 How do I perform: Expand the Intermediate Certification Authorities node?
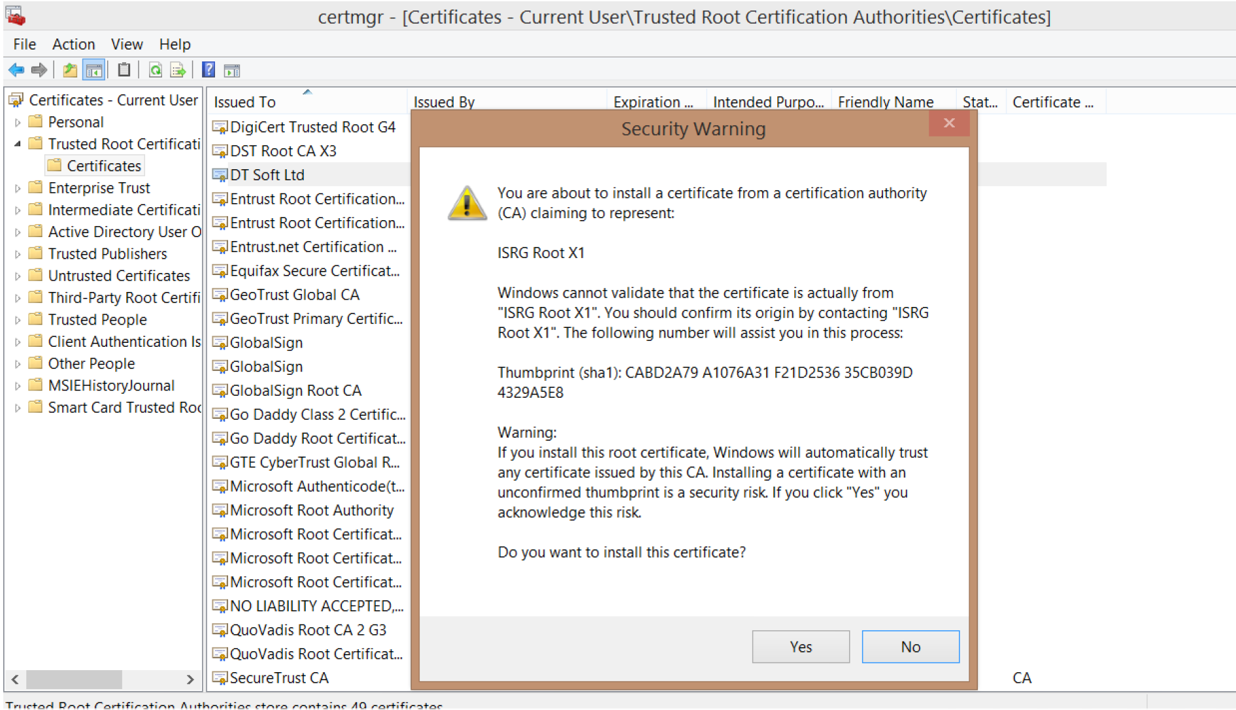[18, 210]
